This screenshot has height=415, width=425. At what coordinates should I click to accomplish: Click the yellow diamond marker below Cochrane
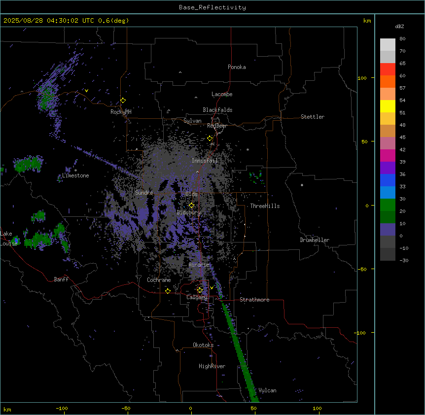[168, 291]
